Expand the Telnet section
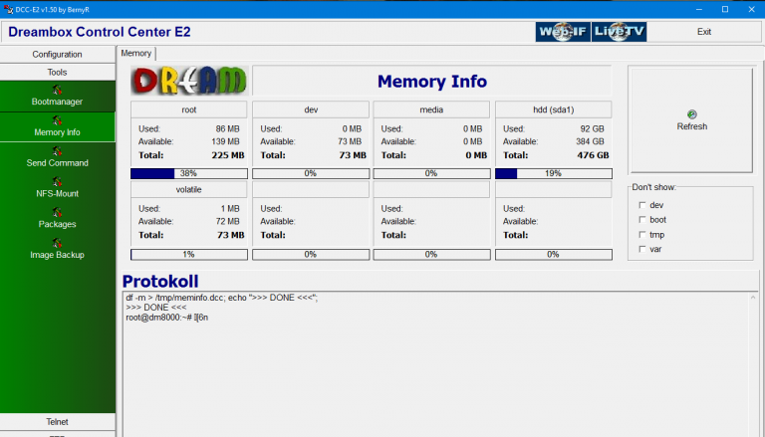The width and height of the screenshot is (765, 437). (57, 422)
